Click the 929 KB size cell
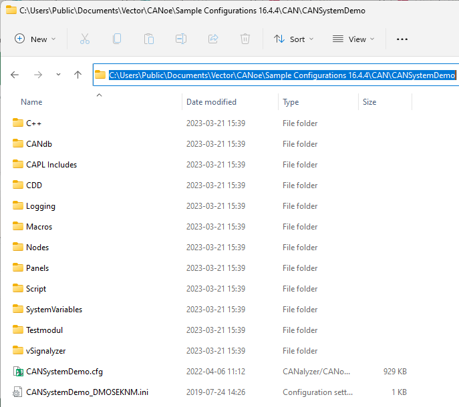Image resolution: width=459 pixels, height=407 pixels. pyautogui.click(x=395, y=372)
